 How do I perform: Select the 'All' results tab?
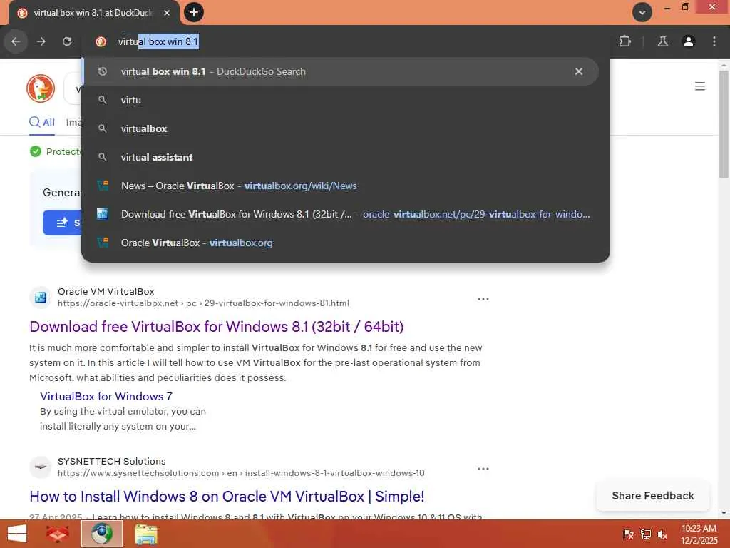(x=42, y=122)
